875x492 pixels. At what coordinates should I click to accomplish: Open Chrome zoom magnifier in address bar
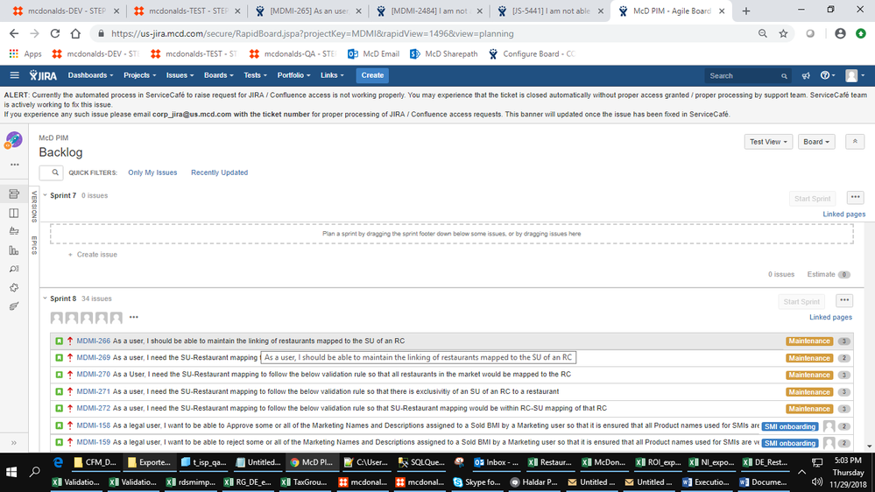tap(762, 33)
